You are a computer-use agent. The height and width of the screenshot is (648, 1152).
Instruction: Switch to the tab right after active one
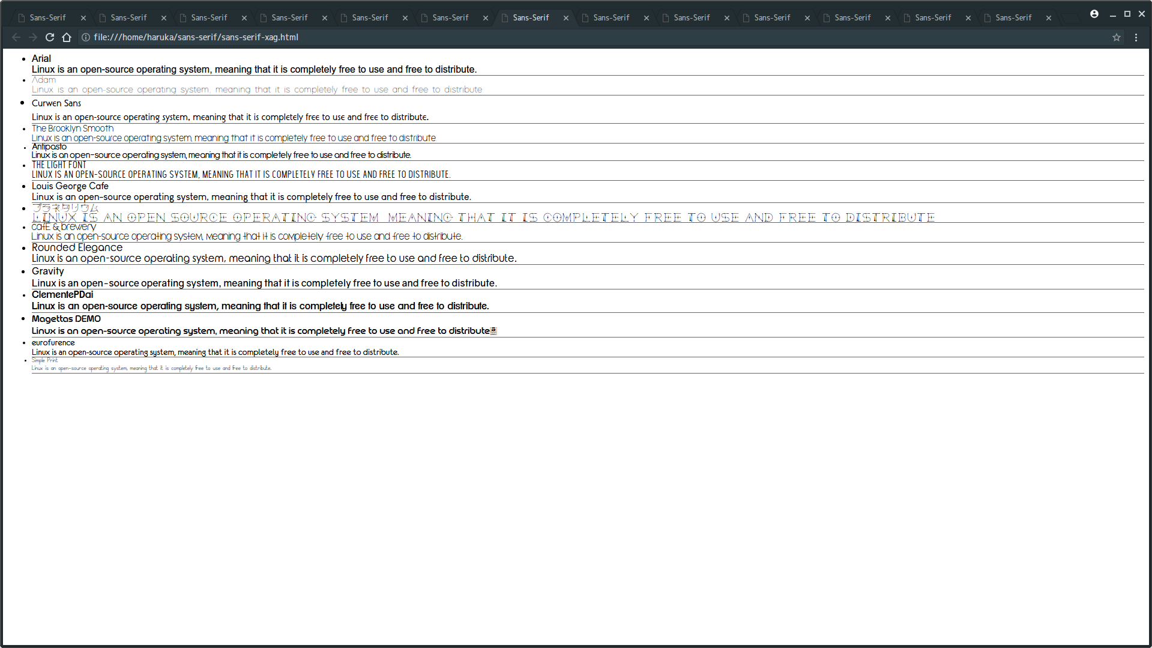[x=611, y=18]
